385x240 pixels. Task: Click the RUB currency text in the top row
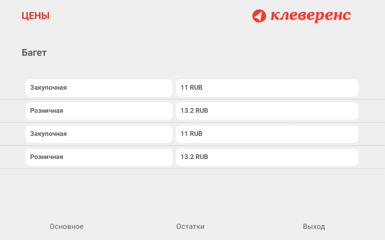[196, 87]
